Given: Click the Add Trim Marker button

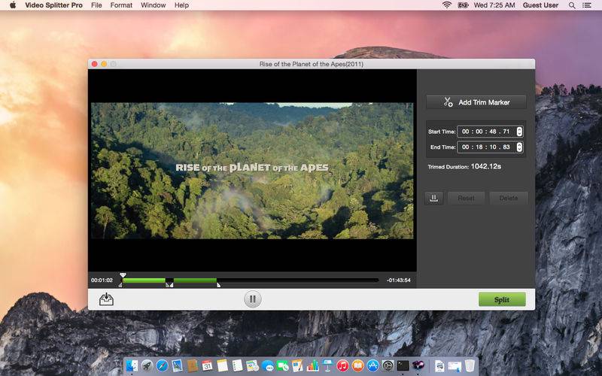Looking at the screenshot, I should (476, 102).
